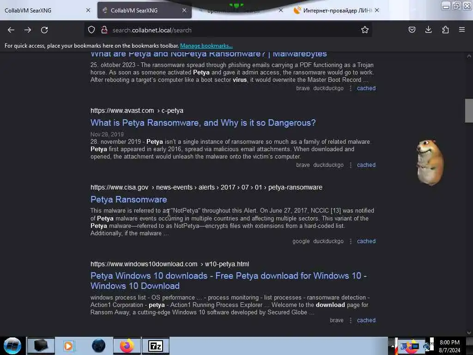The height and width of the screenshot is (355, 473).
Task: Click the 'brave' engine label under Avast result
Action: click(303, 165)
